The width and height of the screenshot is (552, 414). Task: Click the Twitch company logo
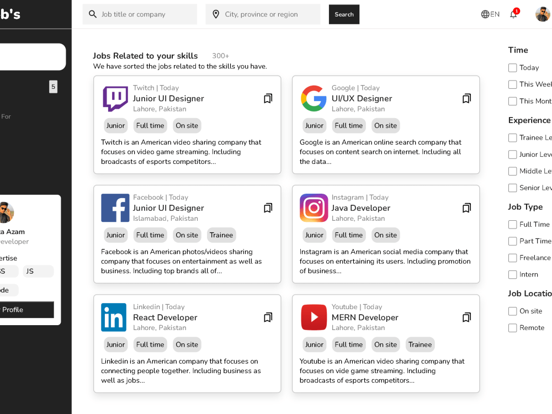[x=115, y=99]
